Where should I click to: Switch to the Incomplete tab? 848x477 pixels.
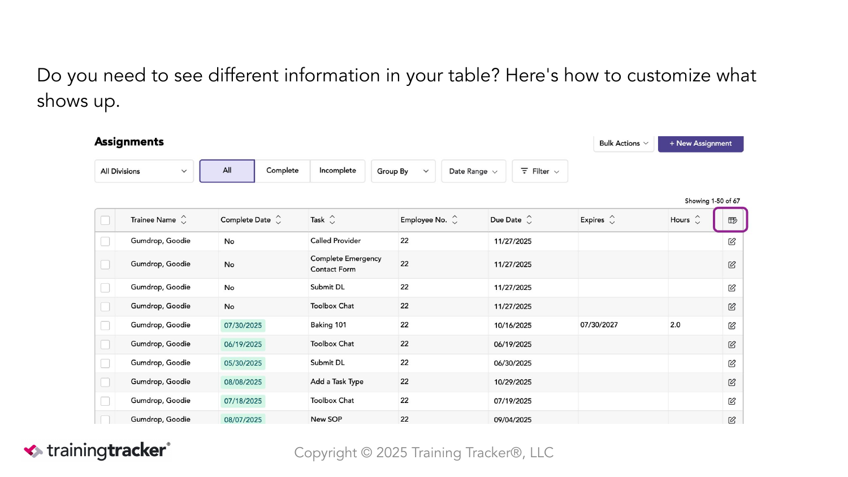pos(338,171)
